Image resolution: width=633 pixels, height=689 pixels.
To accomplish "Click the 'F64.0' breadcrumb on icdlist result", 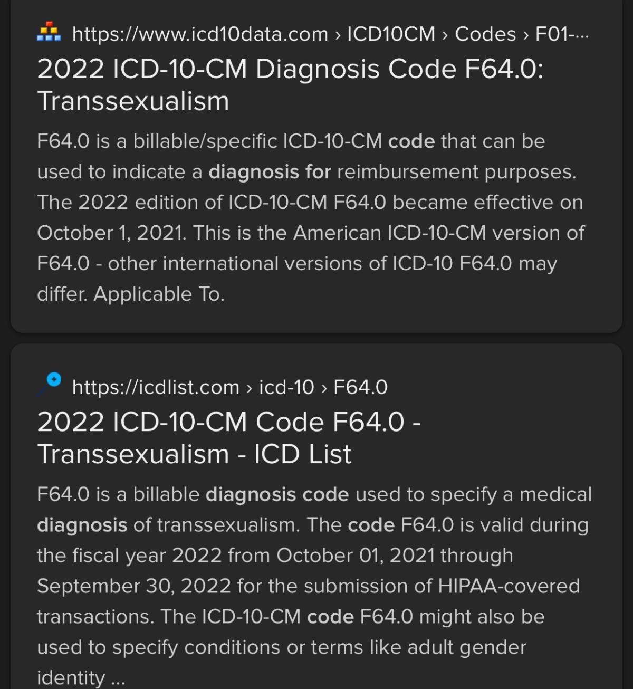I will click(360, 387).
